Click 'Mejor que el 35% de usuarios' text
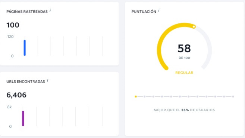 point(184,110)
